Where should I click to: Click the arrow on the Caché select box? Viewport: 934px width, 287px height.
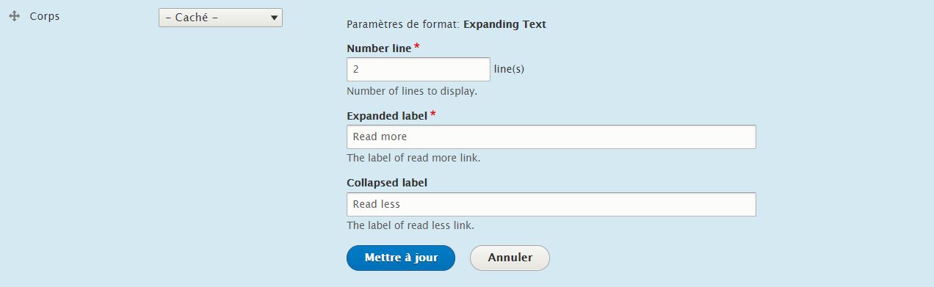pyautogui.click(x=274, y=18)
